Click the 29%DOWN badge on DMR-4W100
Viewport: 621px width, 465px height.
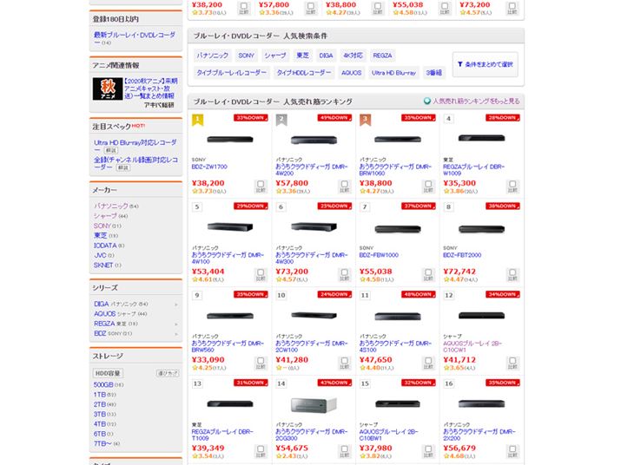point(251,206)
